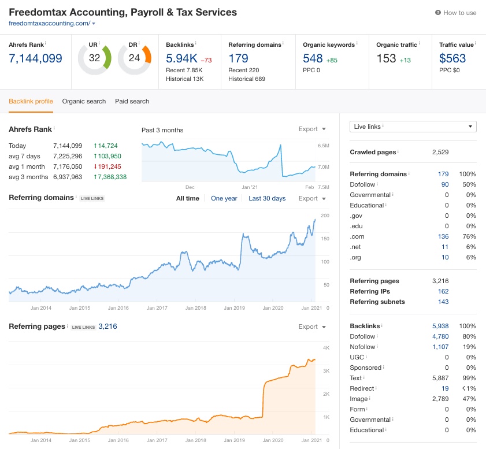This screenshot has height=449, width=486.
Task: Click the sidebar Backlinks total 5,938
Action: tap(440, 326)
